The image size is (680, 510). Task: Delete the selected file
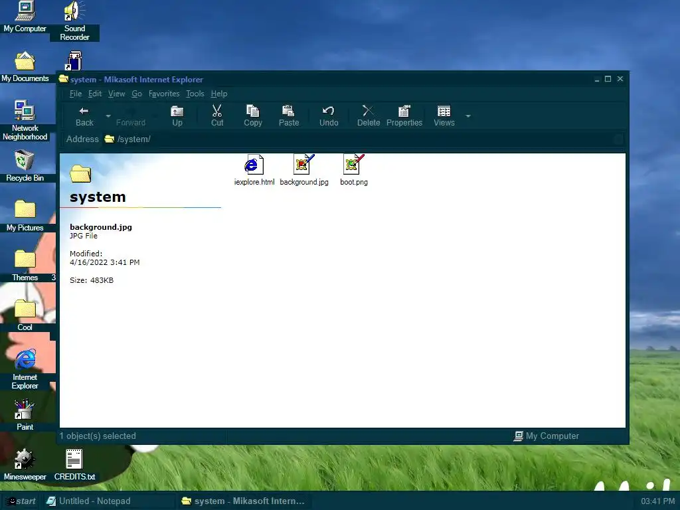click(368, 116)
